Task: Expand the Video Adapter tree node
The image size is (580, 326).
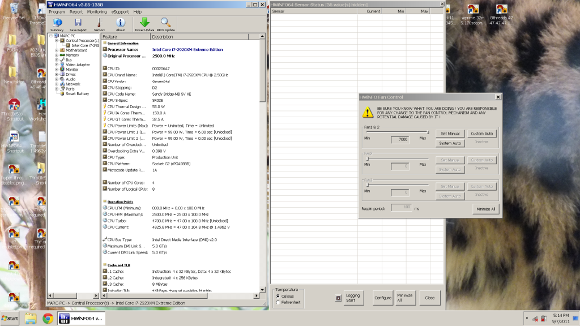Action: click(x=57, y=65)
